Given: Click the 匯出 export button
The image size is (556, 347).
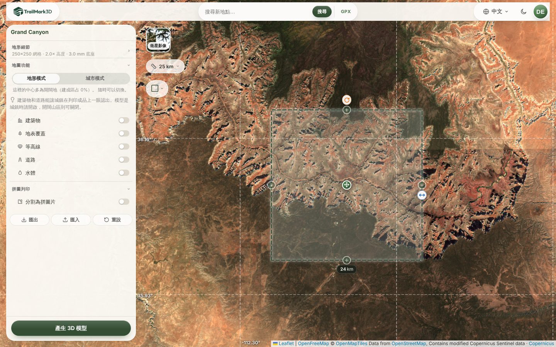Looking at the screenshot, I should 30,220.
